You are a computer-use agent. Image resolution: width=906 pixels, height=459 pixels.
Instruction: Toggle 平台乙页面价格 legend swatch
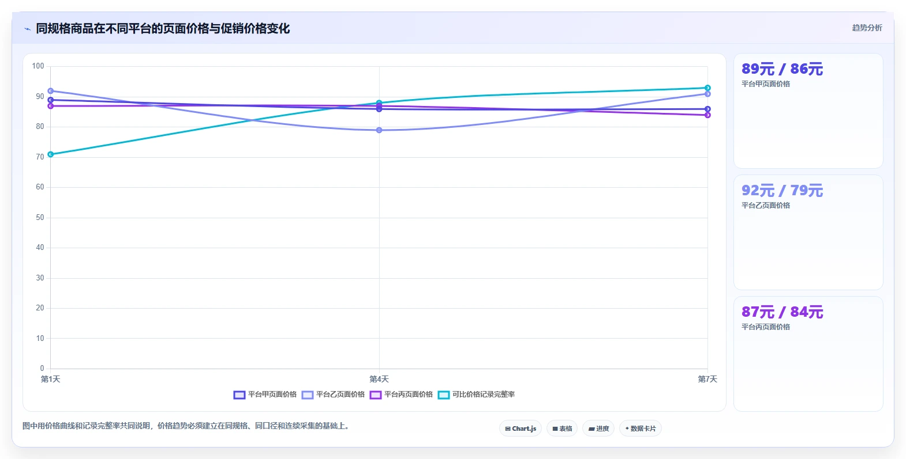[x=308, y=395]
